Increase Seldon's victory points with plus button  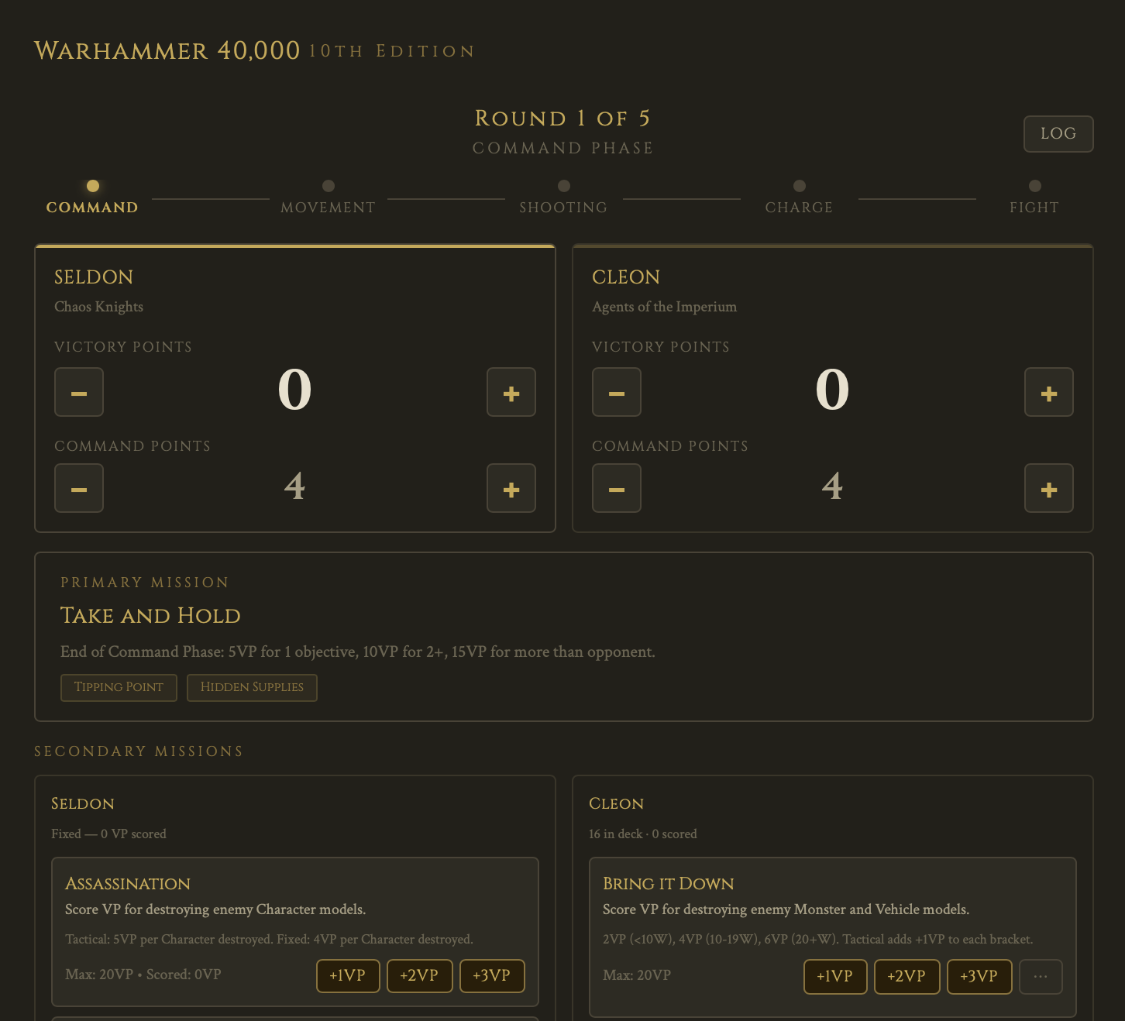click(x=511, y=392)
